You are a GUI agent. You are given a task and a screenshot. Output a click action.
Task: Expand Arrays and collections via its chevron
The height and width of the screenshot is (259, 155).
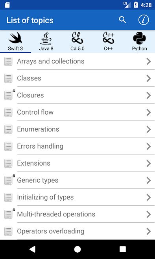click(149, 61)
